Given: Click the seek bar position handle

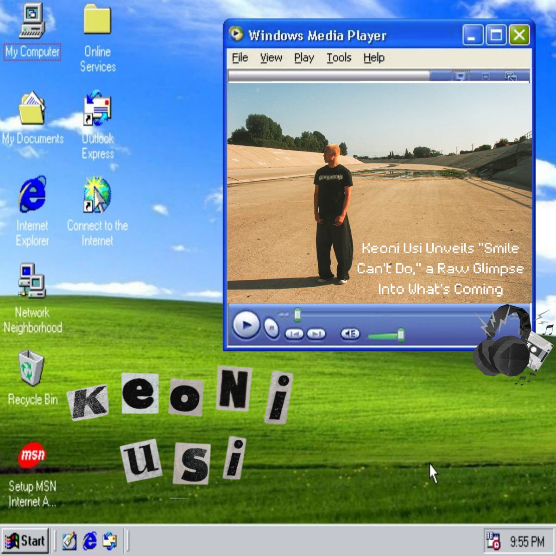Looking at the screenshot, I should [298, 315].
